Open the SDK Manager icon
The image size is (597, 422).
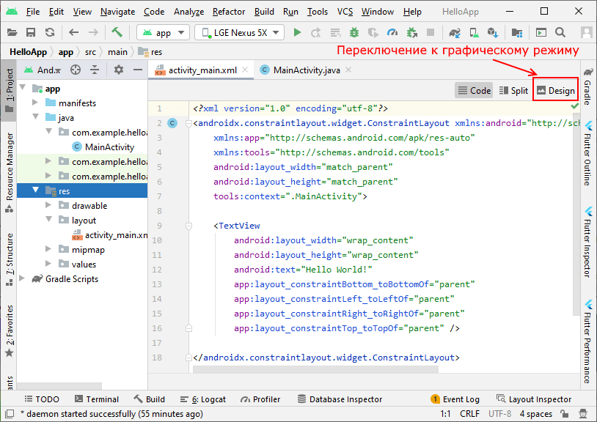pos(491,32)
